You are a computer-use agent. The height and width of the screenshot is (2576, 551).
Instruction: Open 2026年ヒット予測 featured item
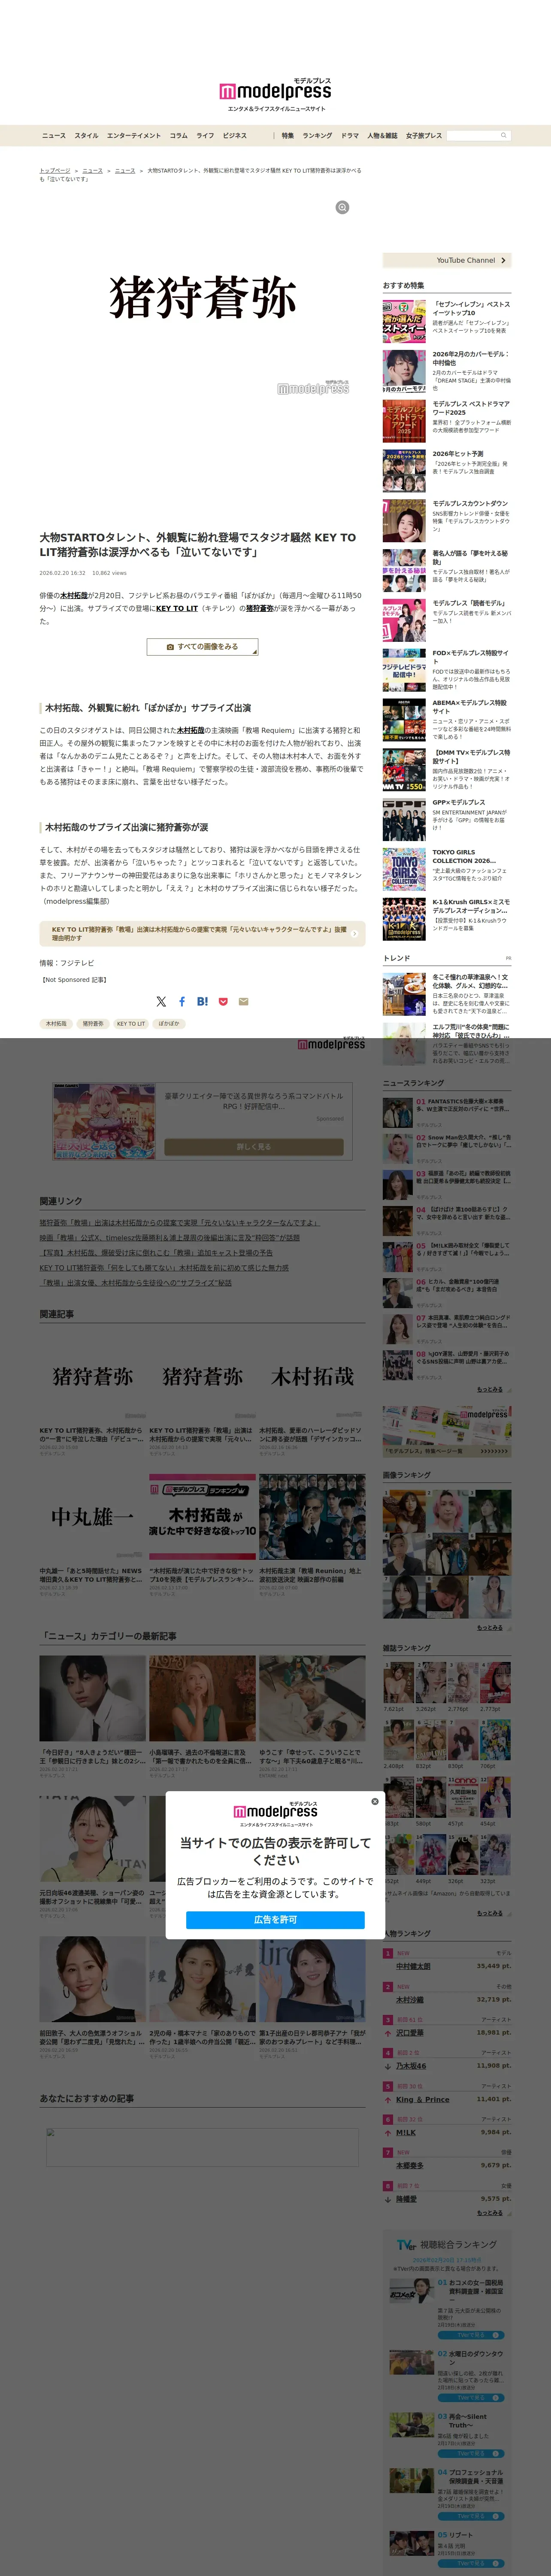447,471
